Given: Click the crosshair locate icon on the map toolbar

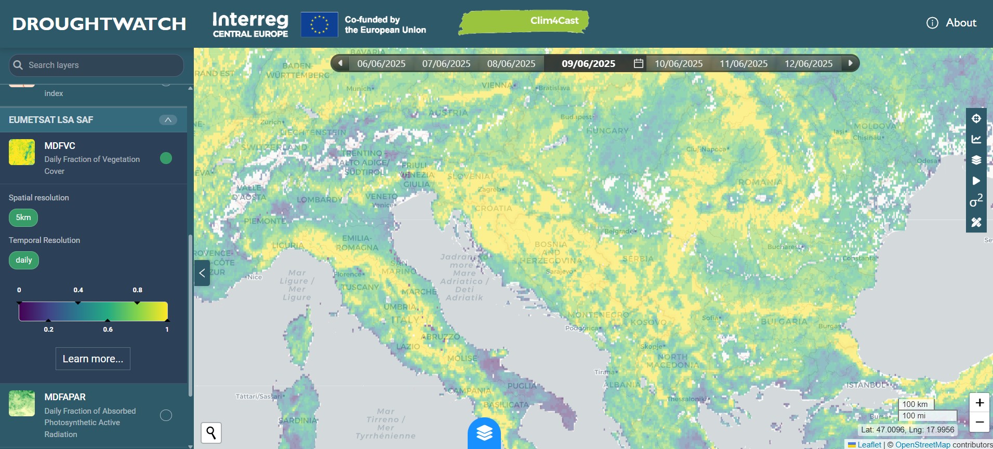Looking at the screenshot, I should [976, 118].
